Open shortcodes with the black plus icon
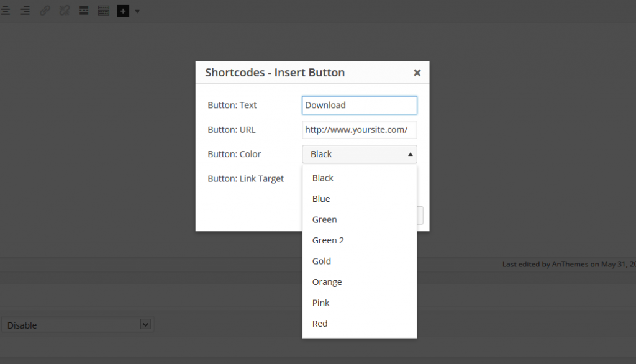636x364 pixels. [x=123, y=11]
